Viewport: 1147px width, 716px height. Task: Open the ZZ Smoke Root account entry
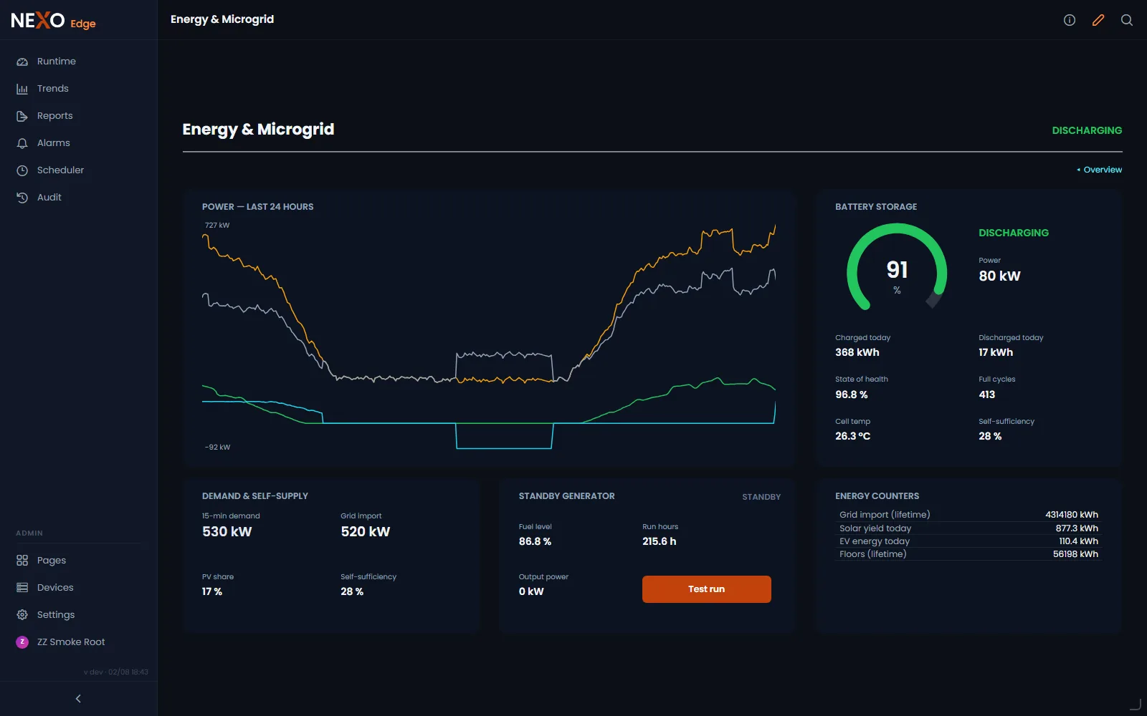[x=78, y=642]
